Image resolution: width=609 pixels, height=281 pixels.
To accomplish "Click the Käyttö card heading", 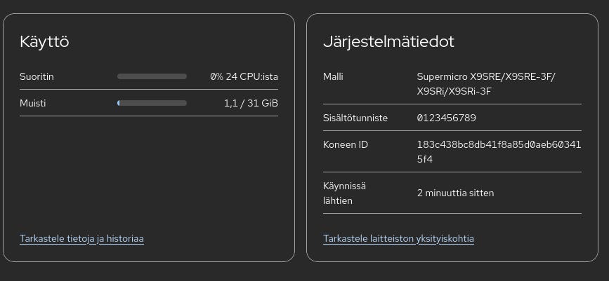I will [44, 41].
